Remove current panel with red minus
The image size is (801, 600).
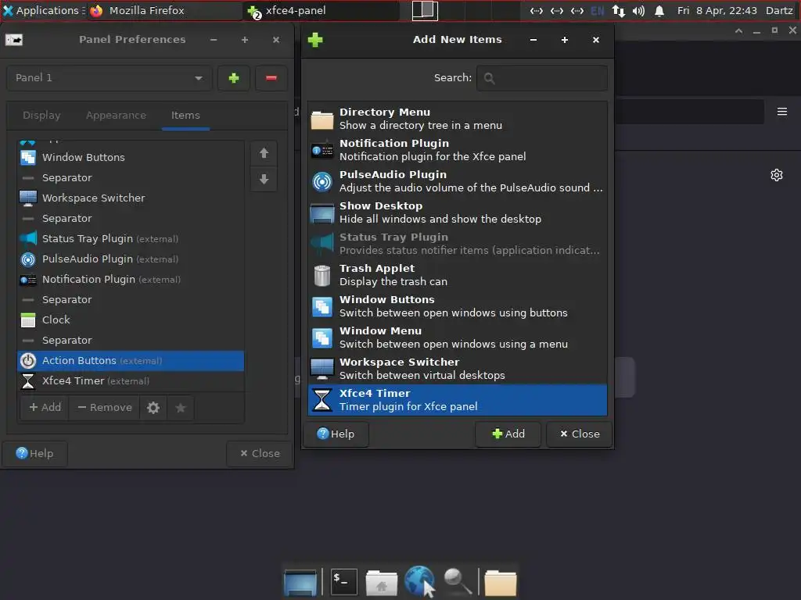click(x=271, y=78)
